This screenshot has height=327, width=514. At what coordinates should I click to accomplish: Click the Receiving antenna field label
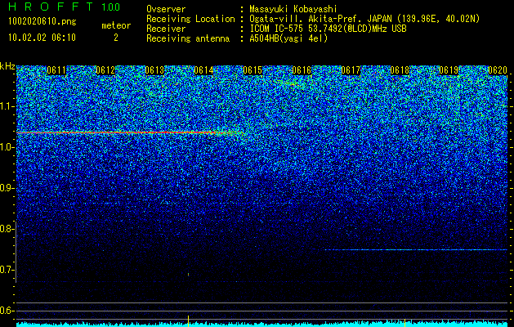[x=188, y=38]
